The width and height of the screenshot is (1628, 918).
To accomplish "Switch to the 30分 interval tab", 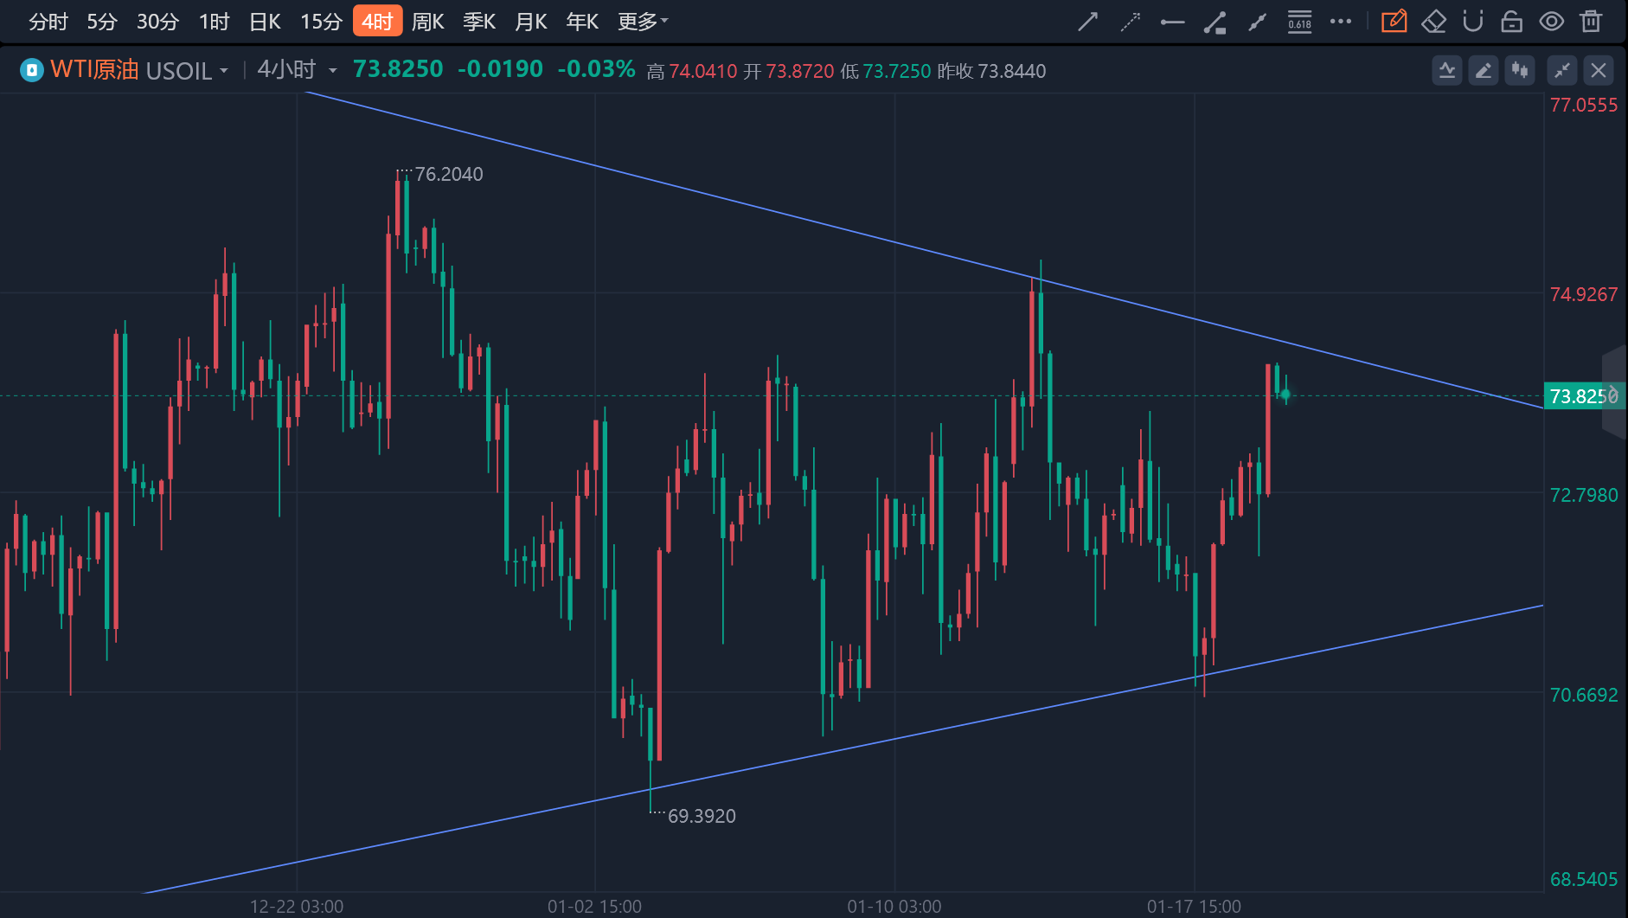I will click(157, 22).
